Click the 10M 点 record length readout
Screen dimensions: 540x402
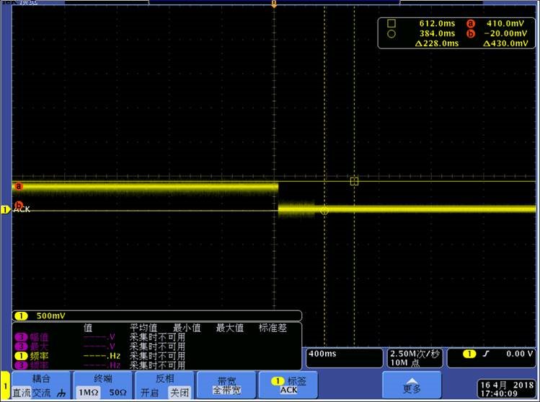tap(405, 363)
